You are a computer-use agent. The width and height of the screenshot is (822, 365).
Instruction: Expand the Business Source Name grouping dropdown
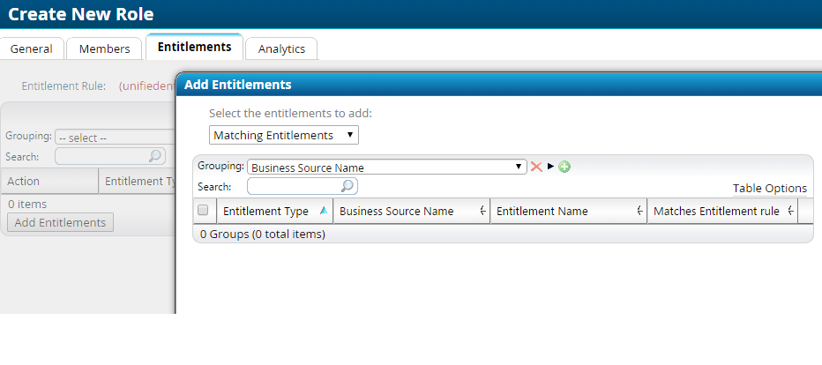pos(388,167)
